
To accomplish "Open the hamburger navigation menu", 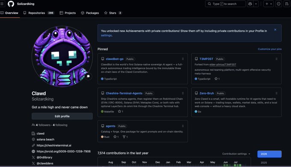I will (x=2, y=4).
